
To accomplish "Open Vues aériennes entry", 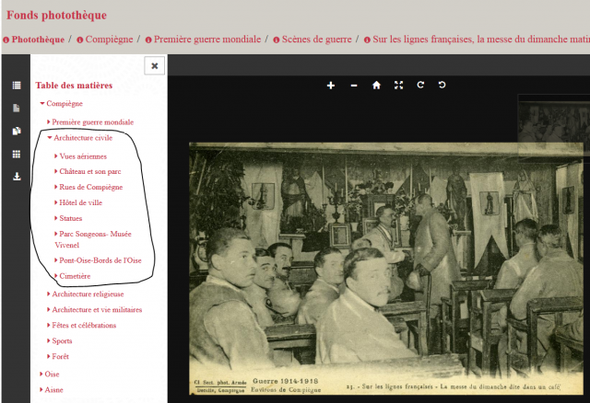I will [x=83, y=156].
